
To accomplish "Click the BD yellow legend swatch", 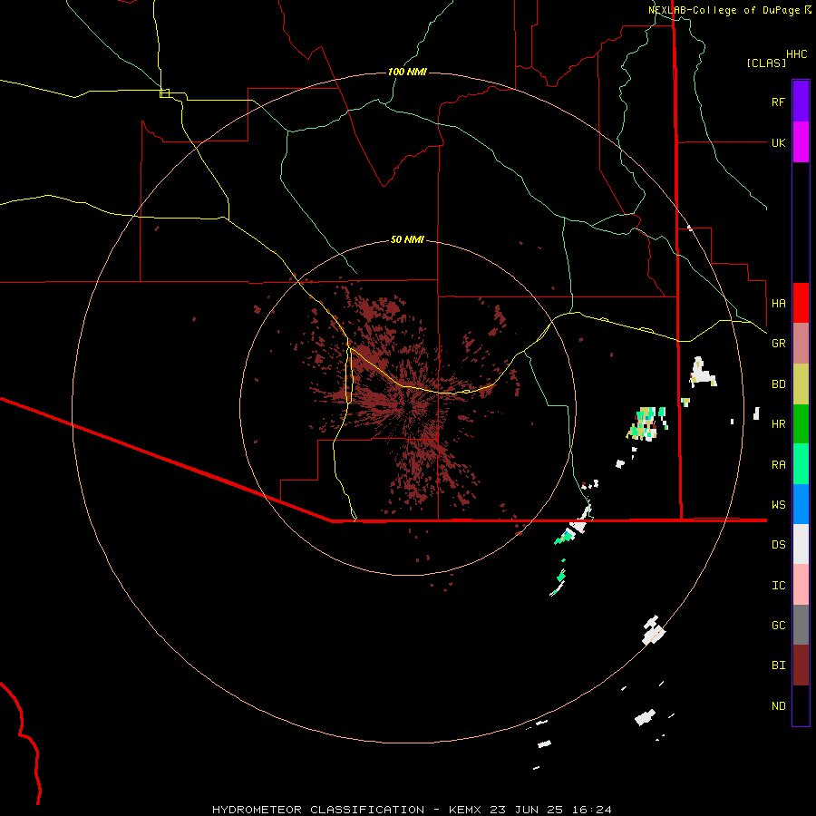I will (801, 384).
